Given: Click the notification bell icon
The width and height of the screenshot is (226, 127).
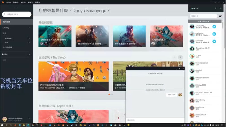Looking at the screenshot, I should (3, 54).
